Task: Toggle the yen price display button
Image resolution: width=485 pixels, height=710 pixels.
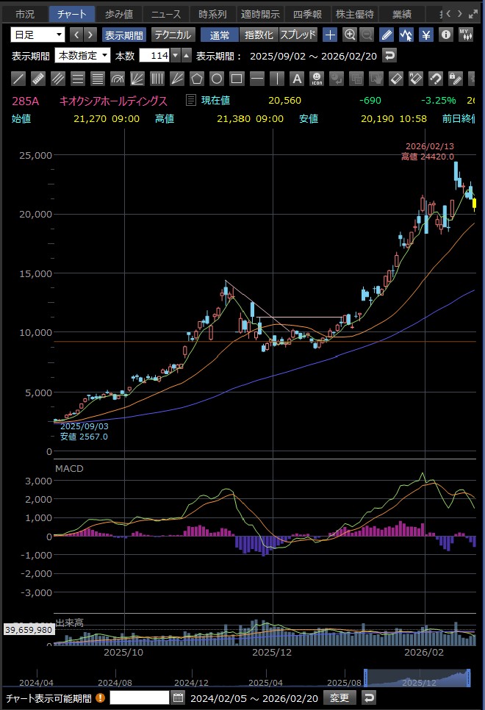Action: (x=425, y=35)
